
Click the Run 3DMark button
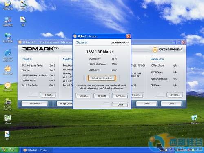click(x=35, y=104)
